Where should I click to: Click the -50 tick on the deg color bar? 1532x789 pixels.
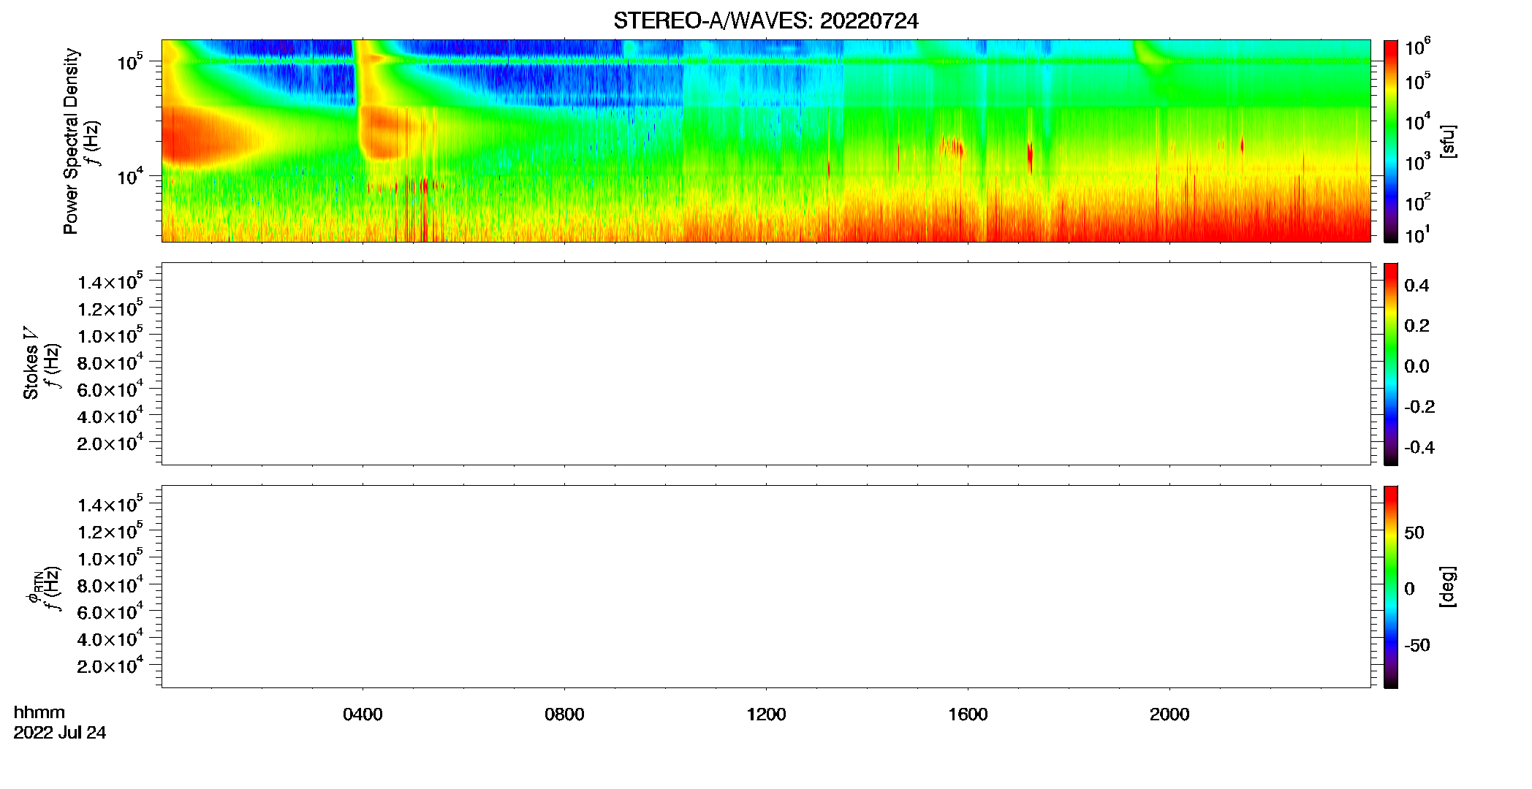[1417, 645]
